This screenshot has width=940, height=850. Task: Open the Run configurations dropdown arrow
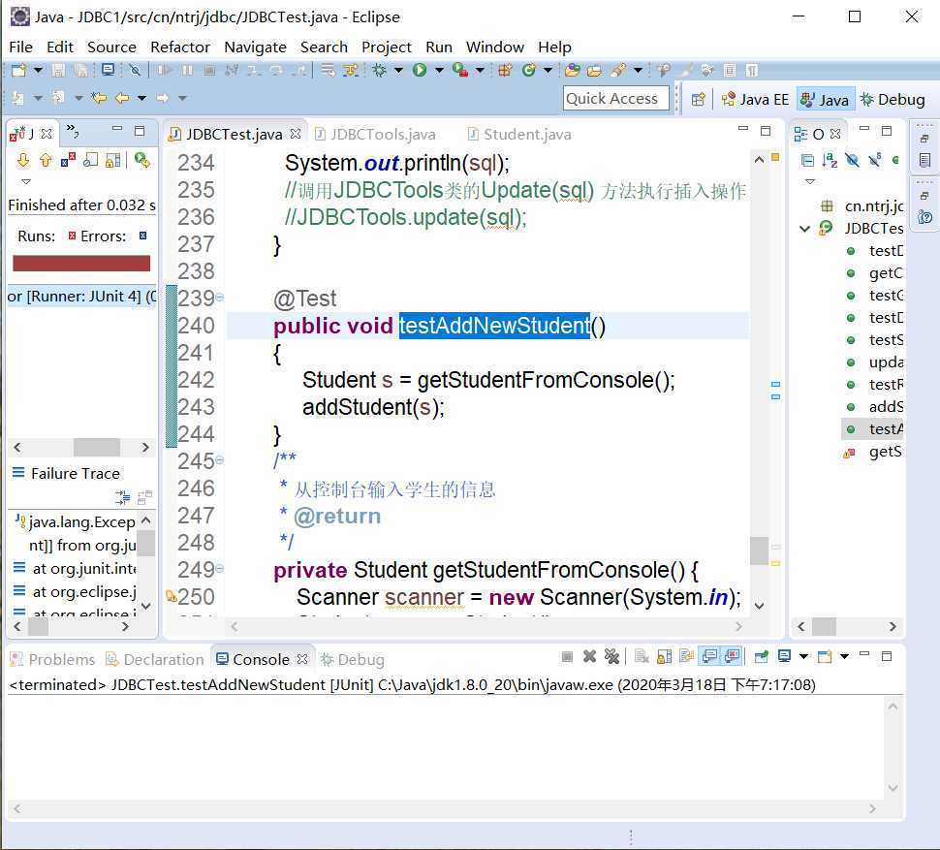[x=439, y=70]
